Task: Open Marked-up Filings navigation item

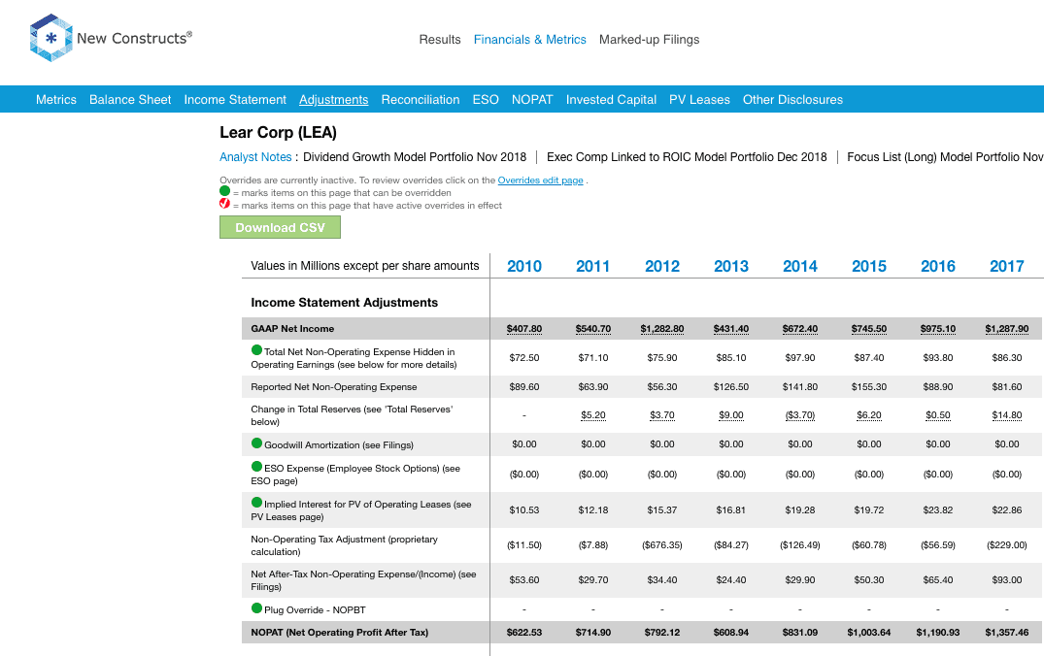Action: coord(649,39)
